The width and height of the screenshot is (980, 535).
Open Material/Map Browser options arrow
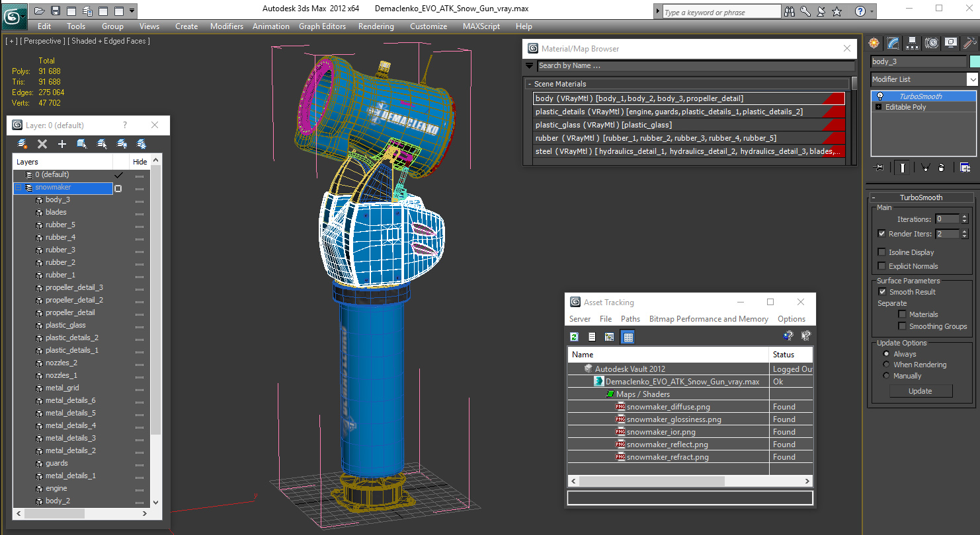click(x=529, y=66)
